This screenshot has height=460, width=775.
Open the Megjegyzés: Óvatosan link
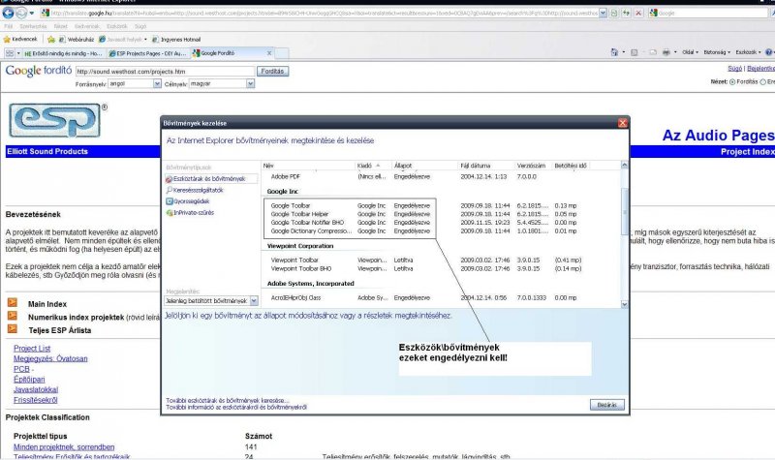50,358
